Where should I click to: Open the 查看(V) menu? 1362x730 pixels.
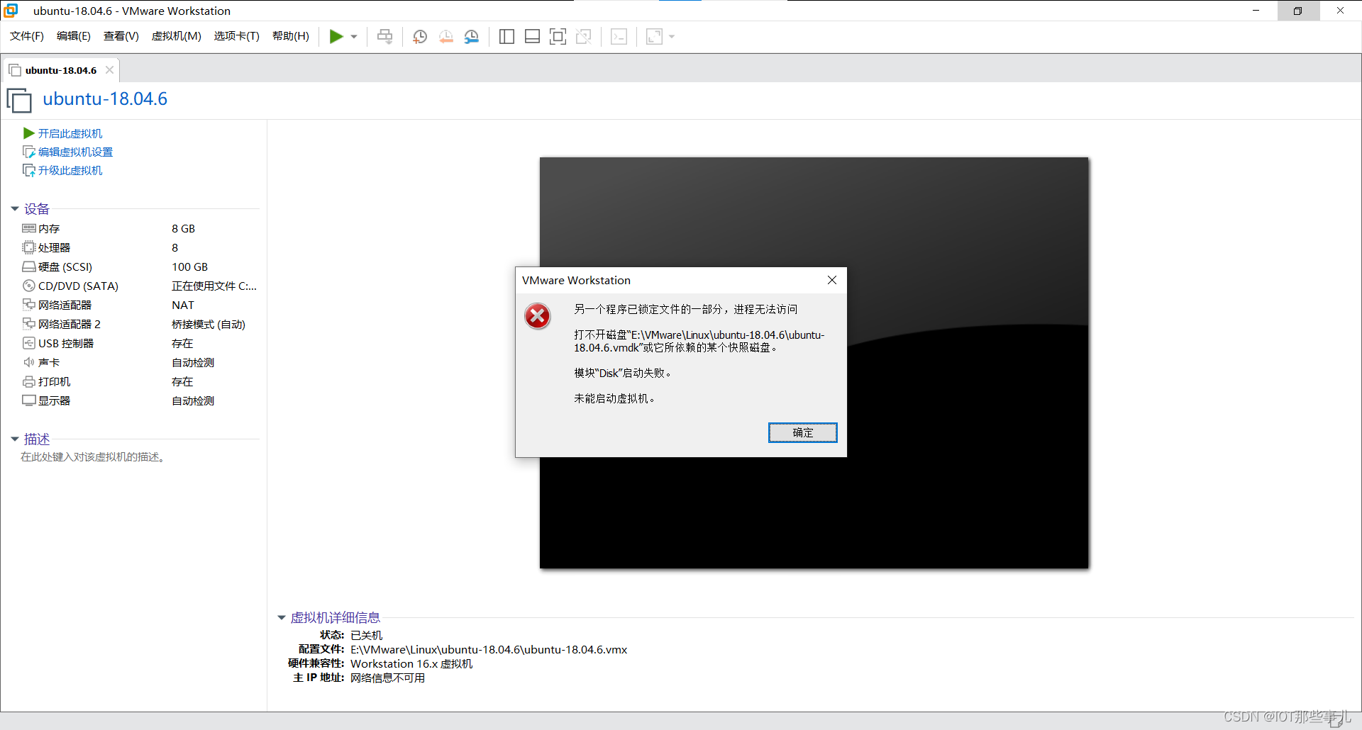[121, 36]
